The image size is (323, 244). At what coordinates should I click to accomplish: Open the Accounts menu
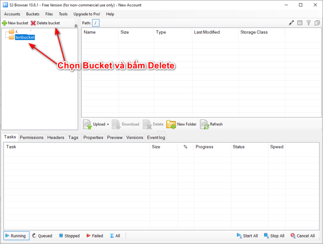(x=12, y=14)
